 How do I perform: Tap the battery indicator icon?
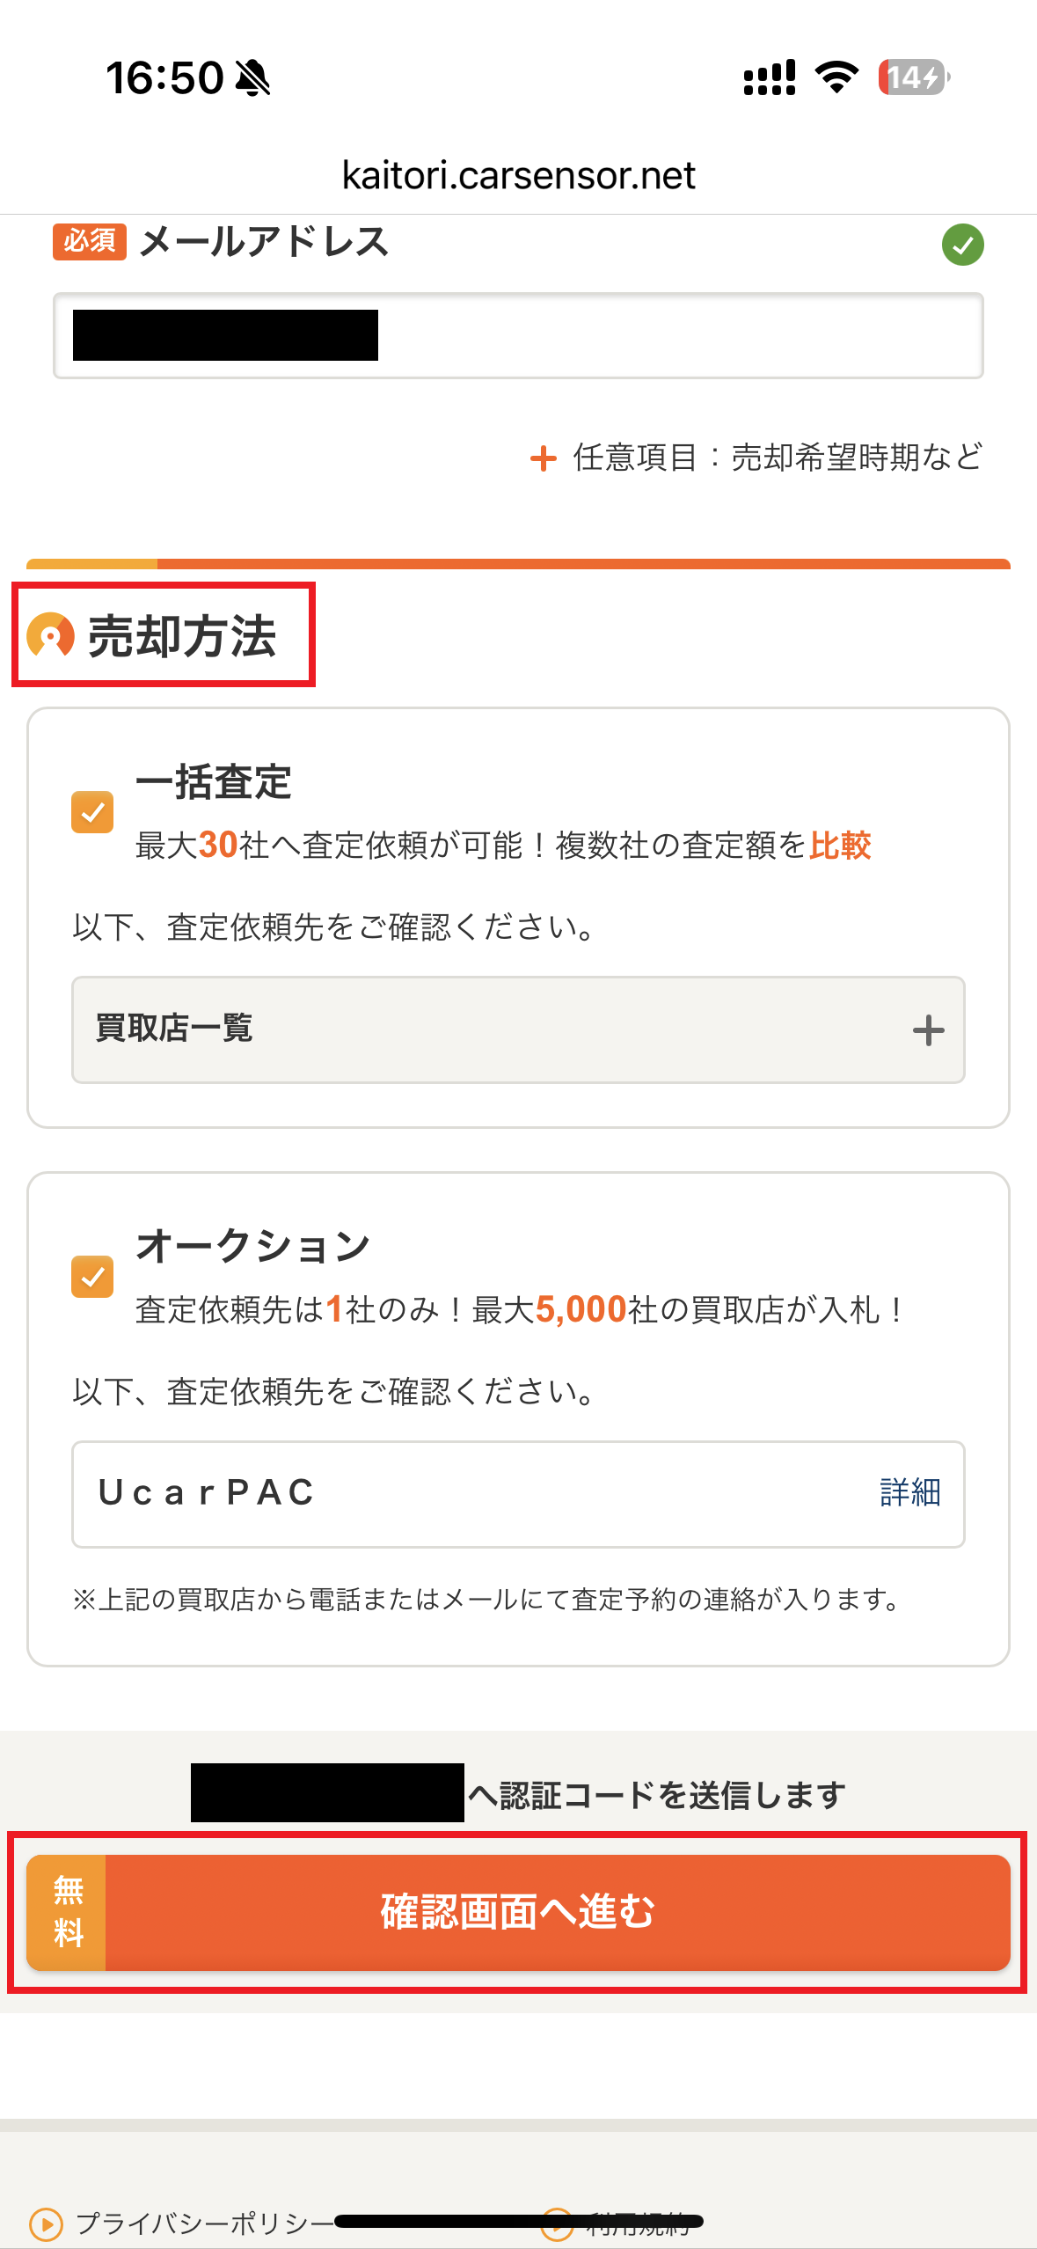(913, 77)
